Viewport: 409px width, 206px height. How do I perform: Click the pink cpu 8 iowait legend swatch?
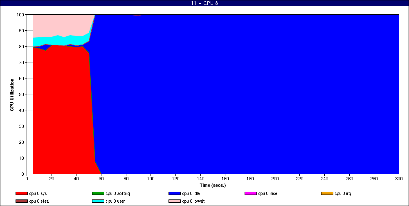(175, 202)
